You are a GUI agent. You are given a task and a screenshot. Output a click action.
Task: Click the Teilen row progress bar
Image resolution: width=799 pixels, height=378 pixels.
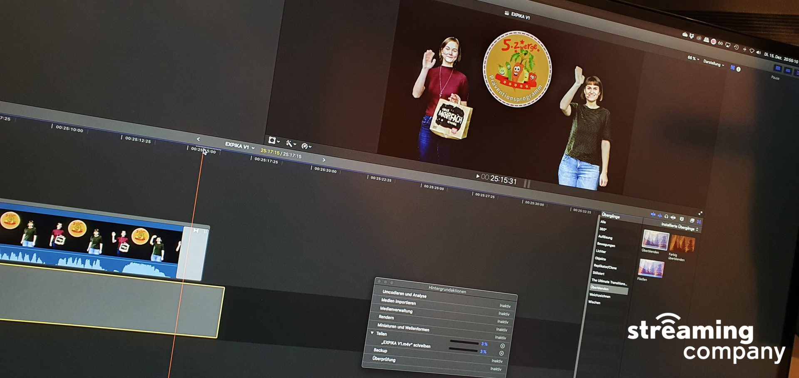464,342
